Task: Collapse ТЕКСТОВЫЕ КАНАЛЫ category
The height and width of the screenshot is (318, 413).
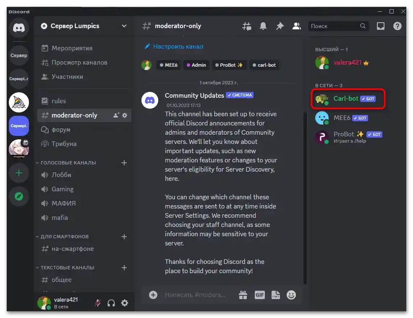Action: coord(65,268)
